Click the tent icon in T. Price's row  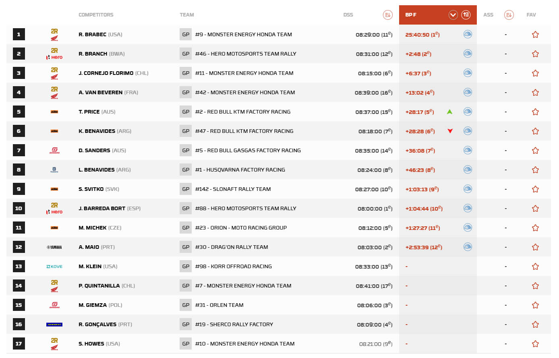point(467,112)
